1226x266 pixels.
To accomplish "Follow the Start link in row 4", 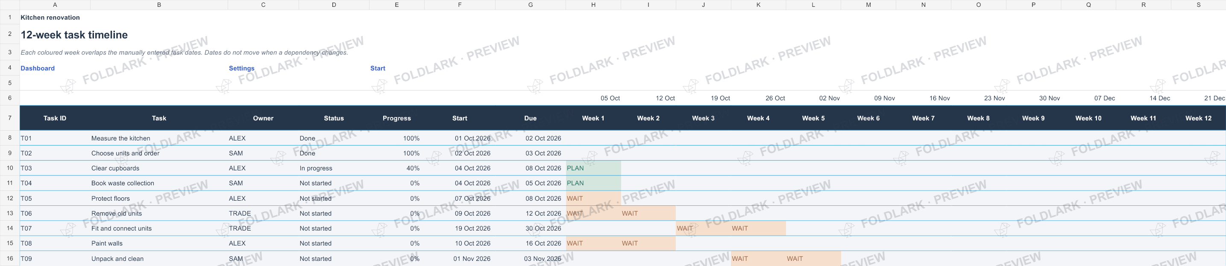I will click(378, 68).
